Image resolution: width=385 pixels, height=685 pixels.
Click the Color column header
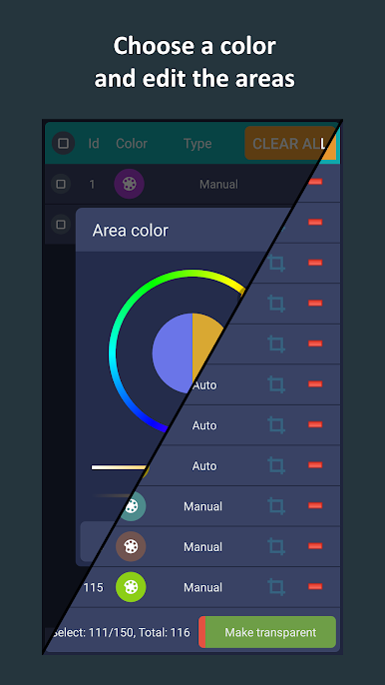132,144
